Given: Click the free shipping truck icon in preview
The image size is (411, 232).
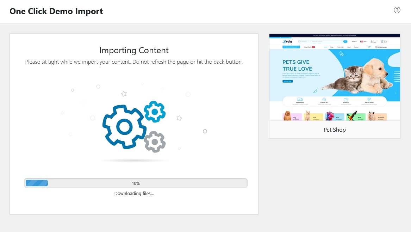Looking at the screenshot, I should [300, 100].
